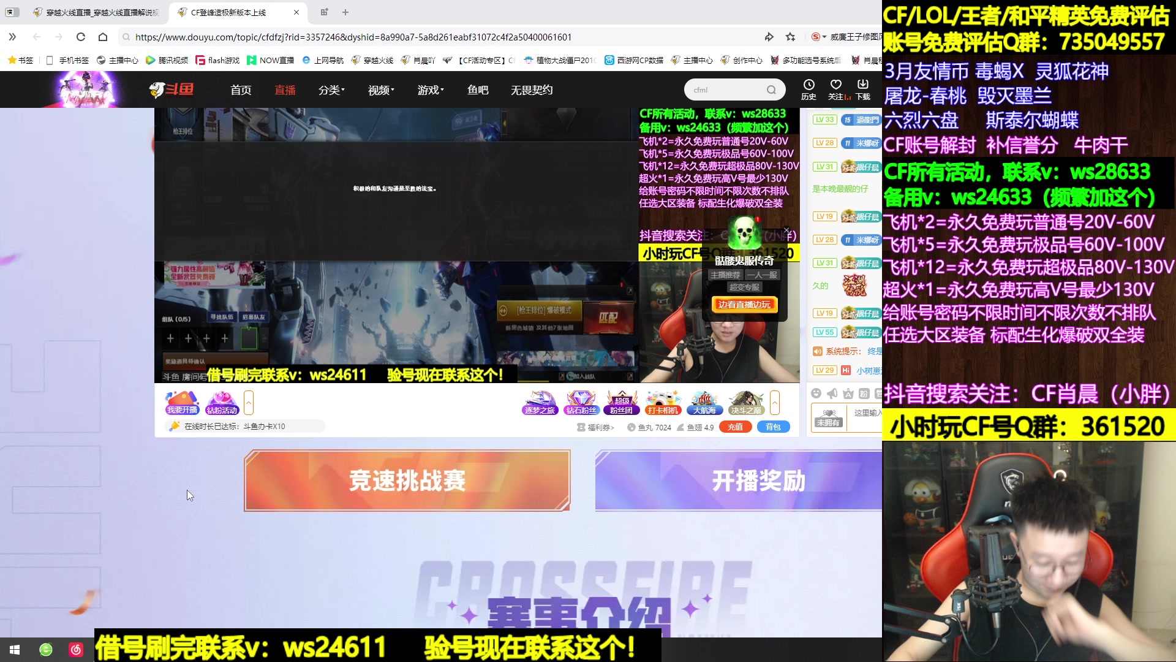
Task: Open the 手机书签 bookmark
Action: pyautogui.click(x=67, y=60)
